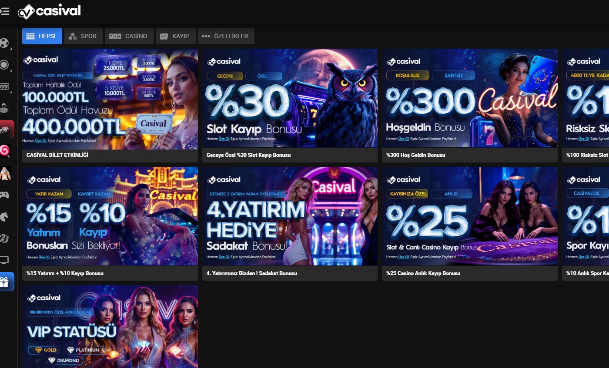The height and width of the screenshot is (368, 609).
Task: Click the sidebar menu toggle icon
Action: click(x=5, y=11)
